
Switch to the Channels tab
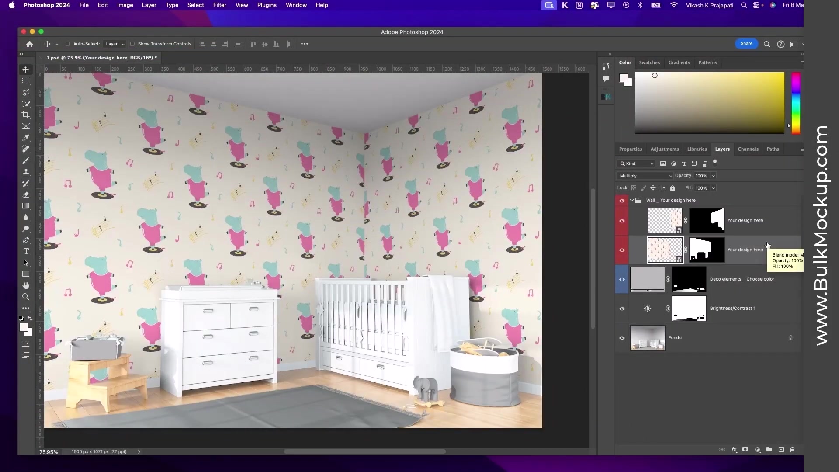(748, 149)
